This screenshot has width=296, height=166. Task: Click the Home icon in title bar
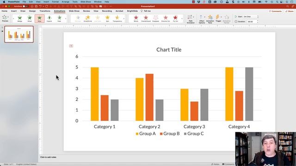tap(32, 6)
